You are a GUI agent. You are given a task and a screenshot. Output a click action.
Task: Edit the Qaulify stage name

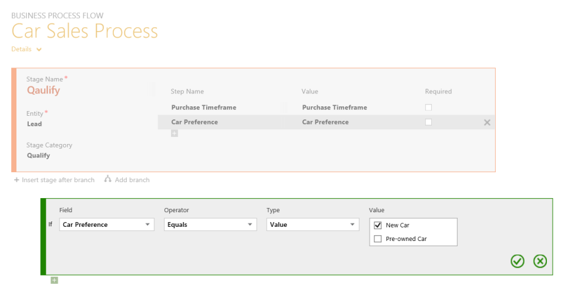43,91
